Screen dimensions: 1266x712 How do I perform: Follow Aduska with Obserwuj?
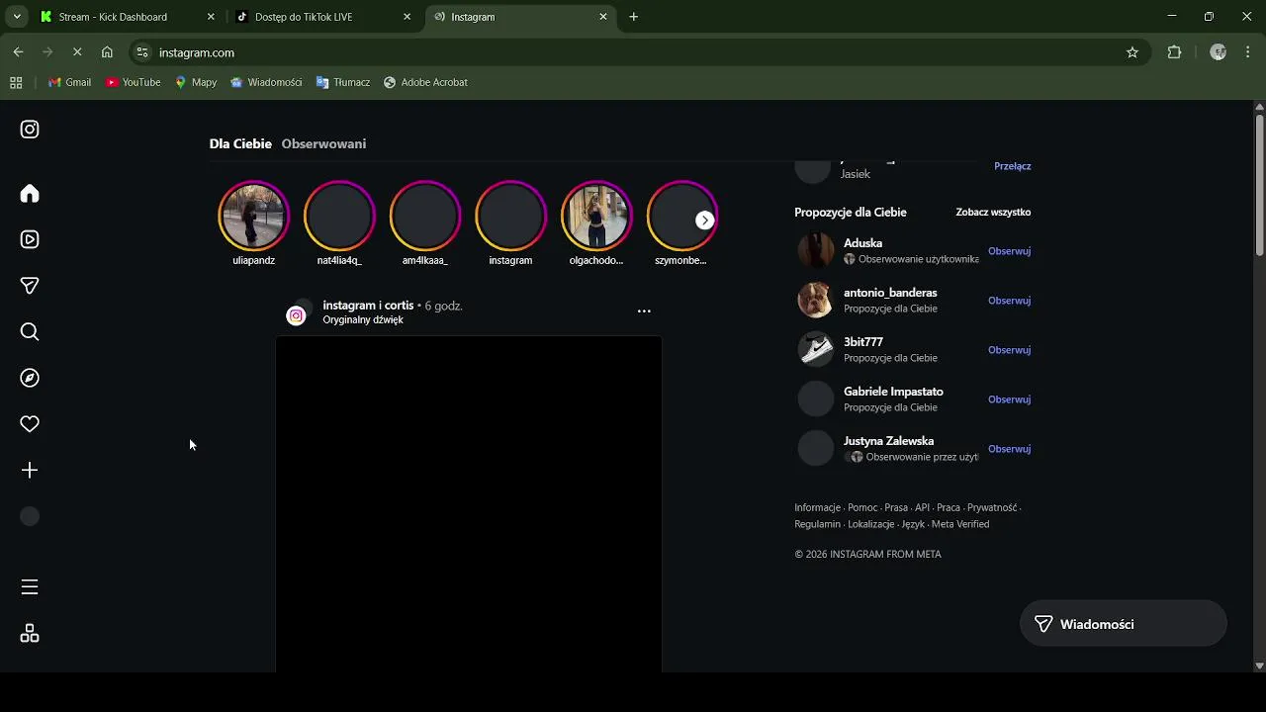coord(1009,251)
